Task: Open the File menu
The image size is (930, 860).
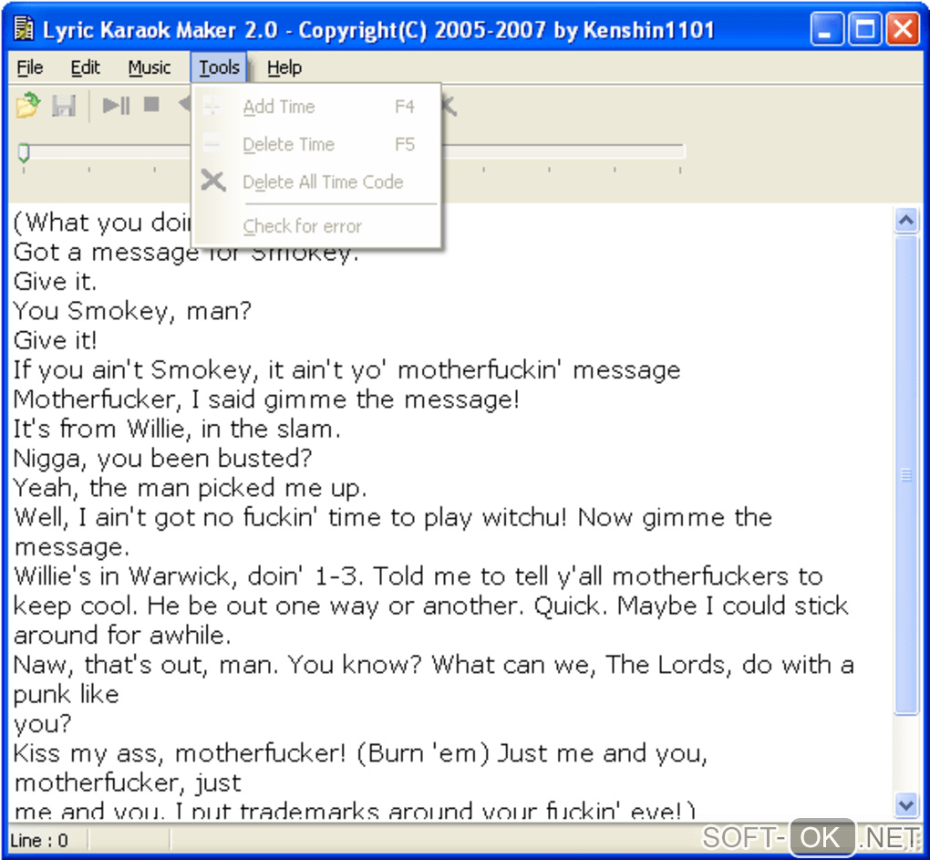Action: [x=30, y=67]
